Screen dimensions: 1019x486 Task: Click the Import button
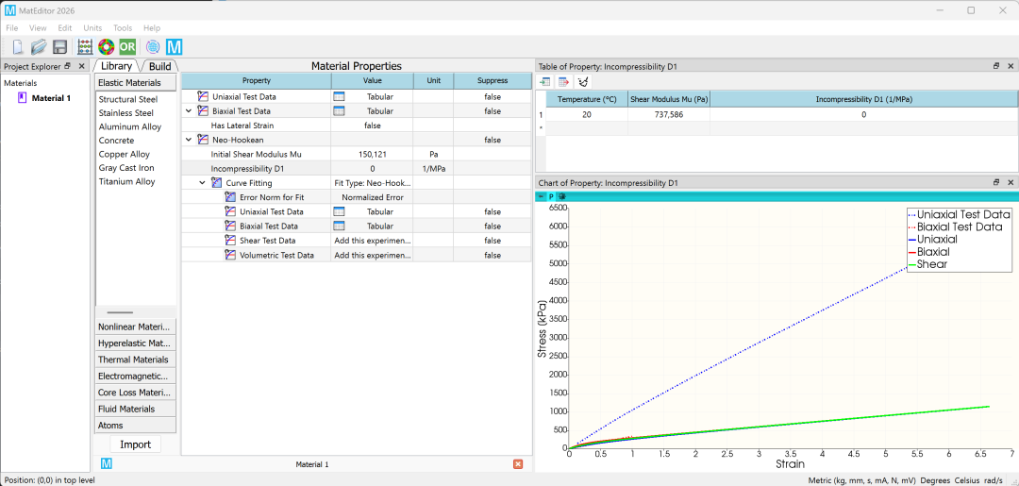point(136,444)
